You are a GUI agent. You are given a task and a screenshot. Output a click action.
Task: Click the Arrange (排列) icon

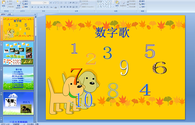(117, 3)
